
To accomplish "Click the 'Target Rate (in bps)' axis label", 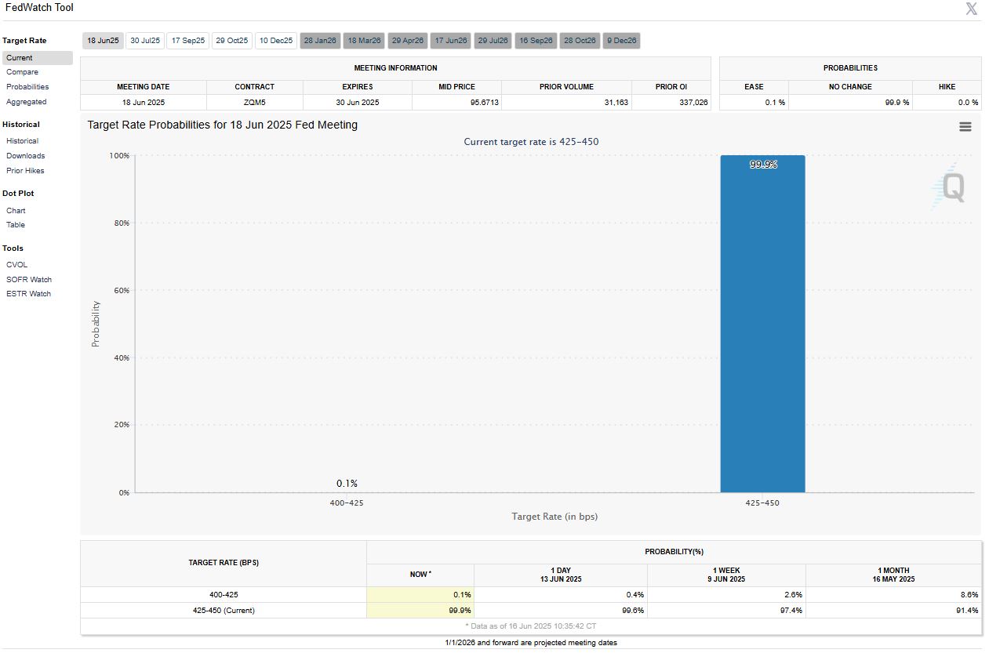I will point(554,517).
